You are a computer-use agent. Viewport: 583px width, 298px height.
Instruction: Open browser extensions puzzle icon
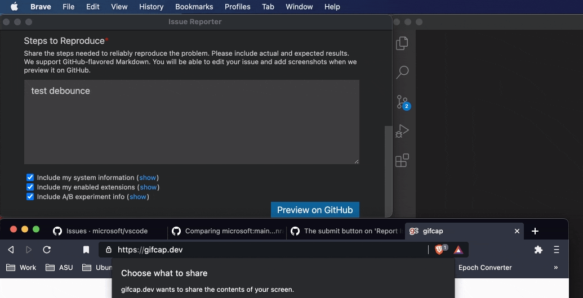[x=539, y=250]
